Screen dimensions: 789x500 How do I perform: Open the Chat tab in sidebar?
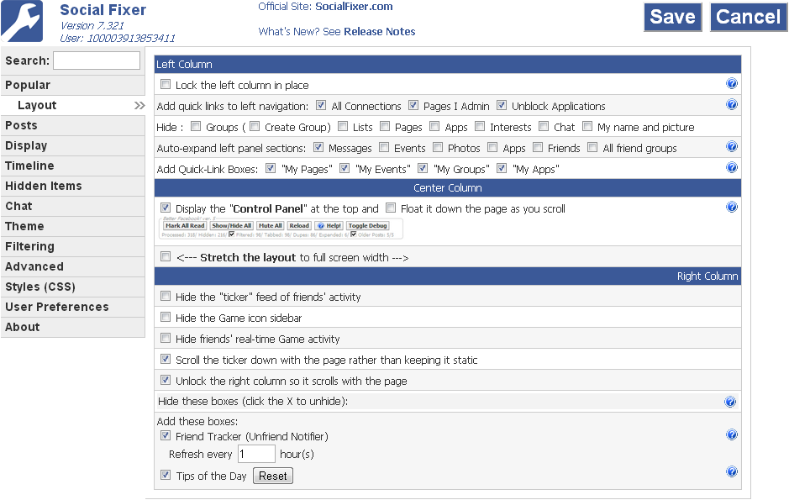coord(73,206)
